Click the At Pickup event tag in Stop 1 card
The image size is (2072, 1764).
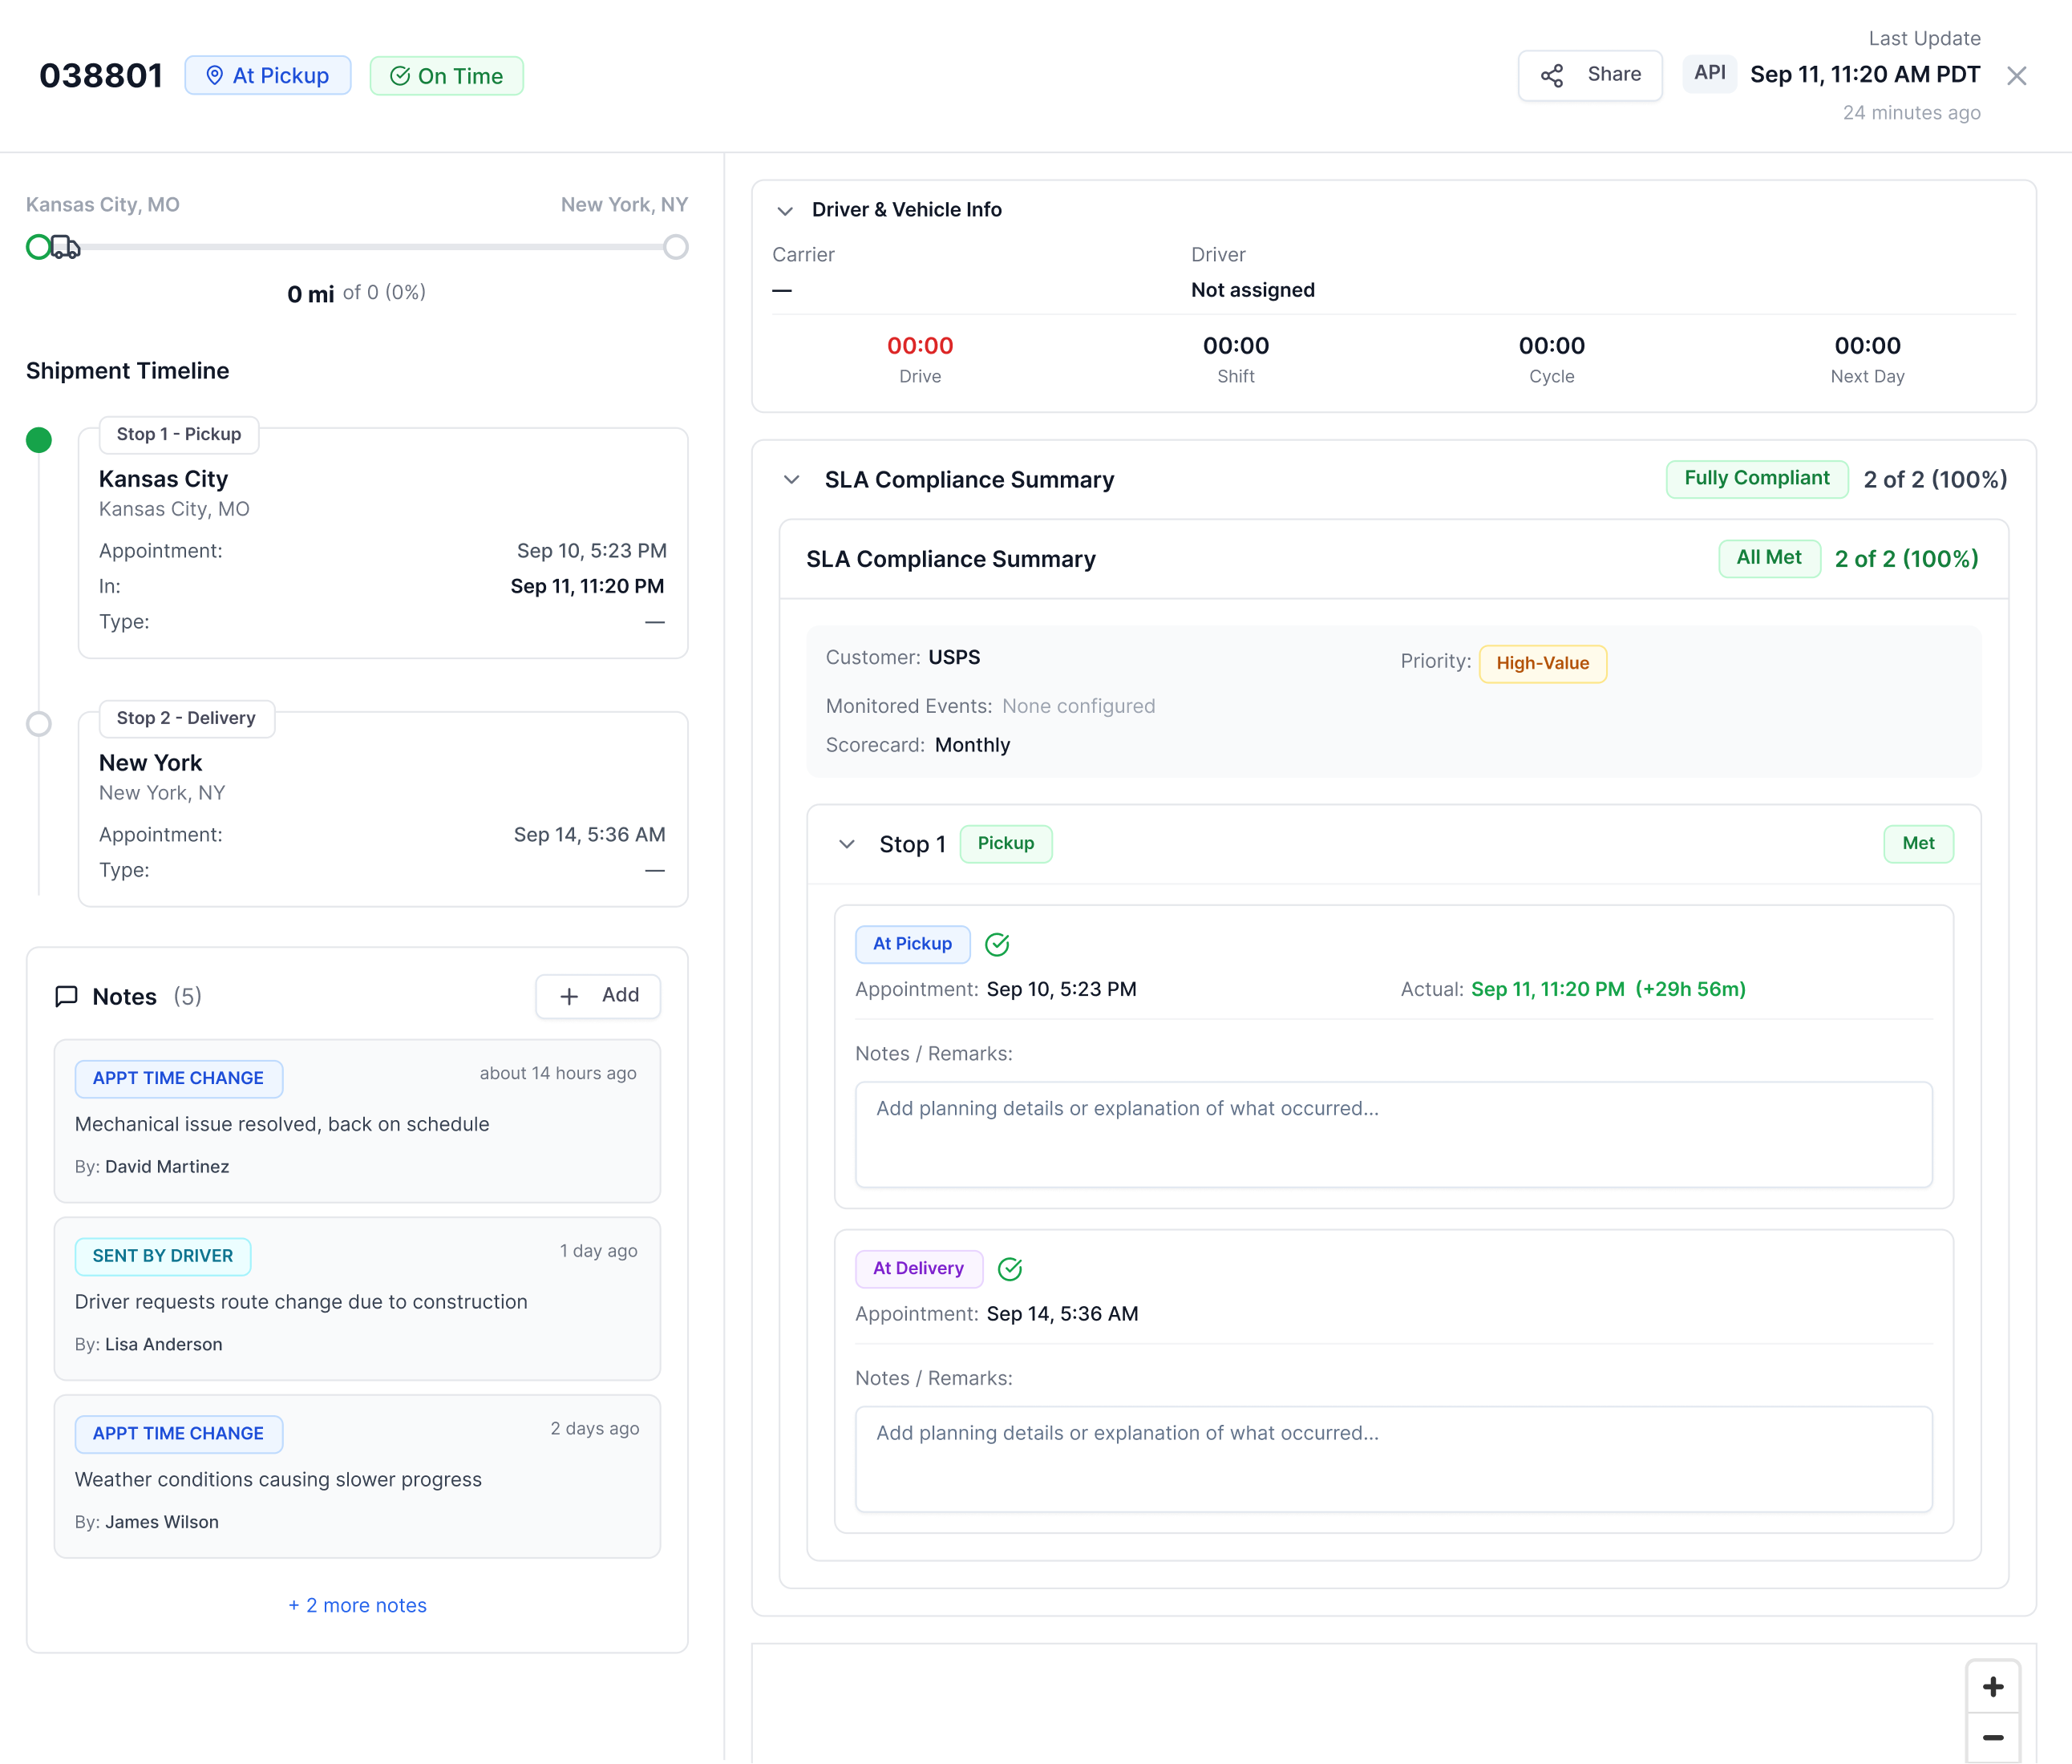912,944
